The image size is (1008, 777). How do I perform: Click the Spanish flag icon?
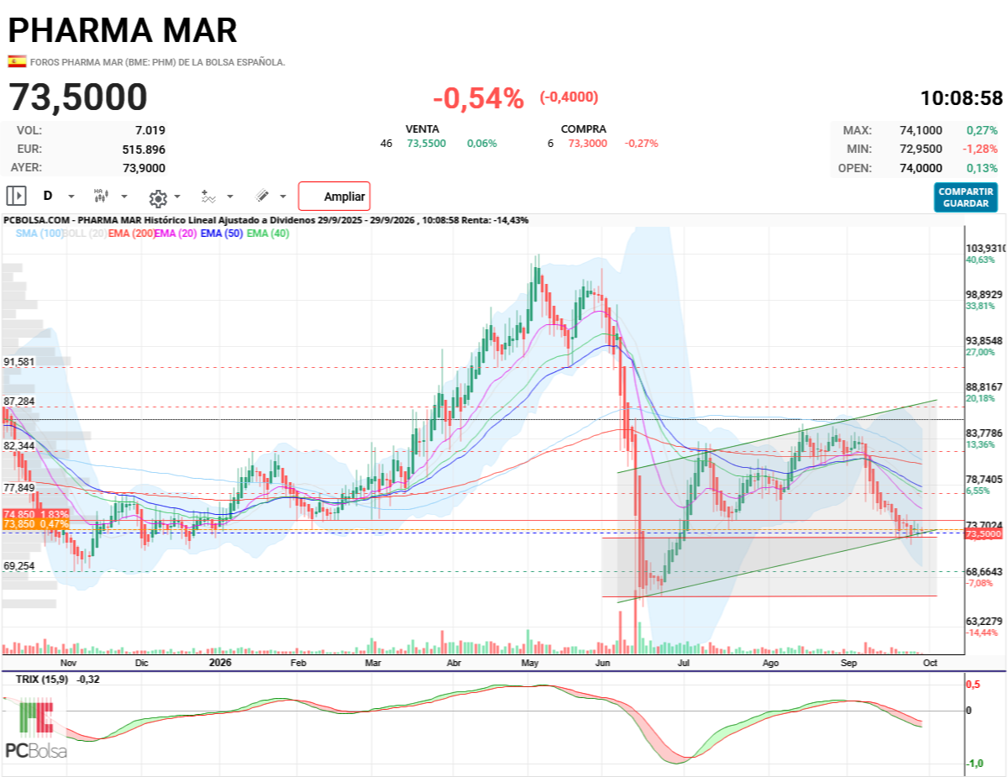(17, 61)
